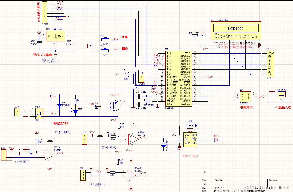Screen dimensions: 293x192
Task: Click the A4 size value
Action: pos(205,184)
